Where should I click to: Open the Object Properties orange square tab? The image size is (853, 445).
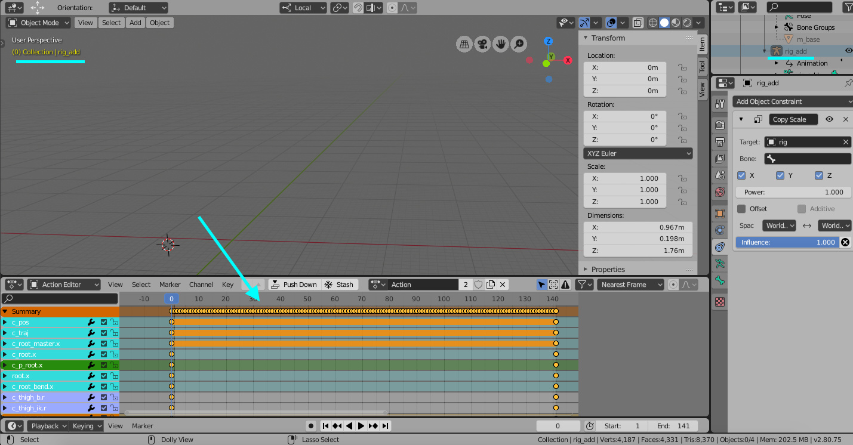tap(719, 214)
